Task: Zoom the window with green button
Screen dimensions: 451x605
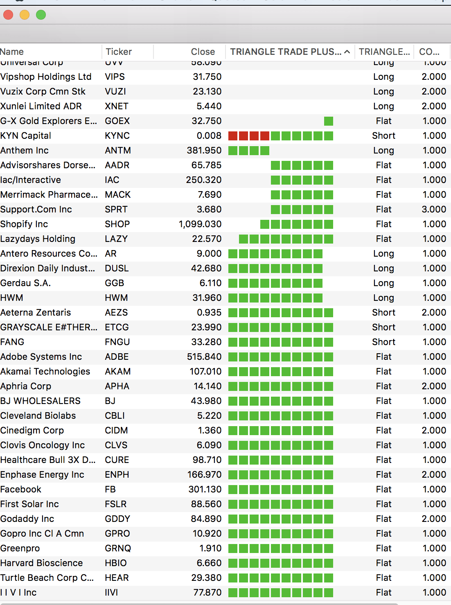Action: tap(41, 15)
